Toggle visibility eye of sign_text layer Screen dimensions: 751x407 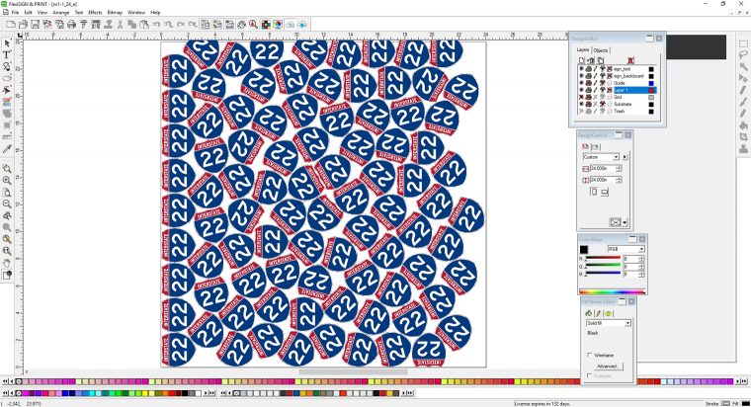(581, 69)
